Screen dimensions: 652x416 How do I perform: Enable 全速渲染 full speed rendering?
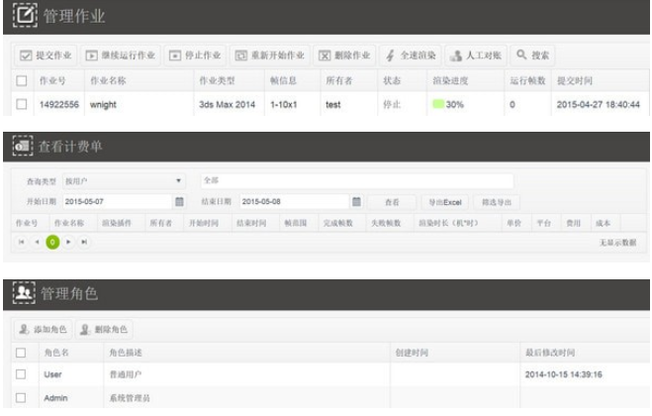(x=411, y=55)
